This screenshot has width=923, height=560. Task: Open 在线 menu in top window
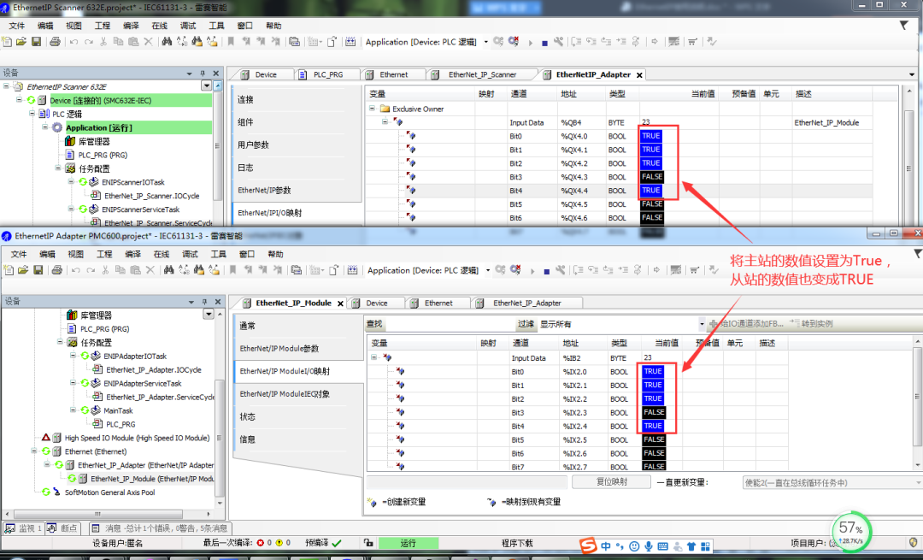(160, 26)
